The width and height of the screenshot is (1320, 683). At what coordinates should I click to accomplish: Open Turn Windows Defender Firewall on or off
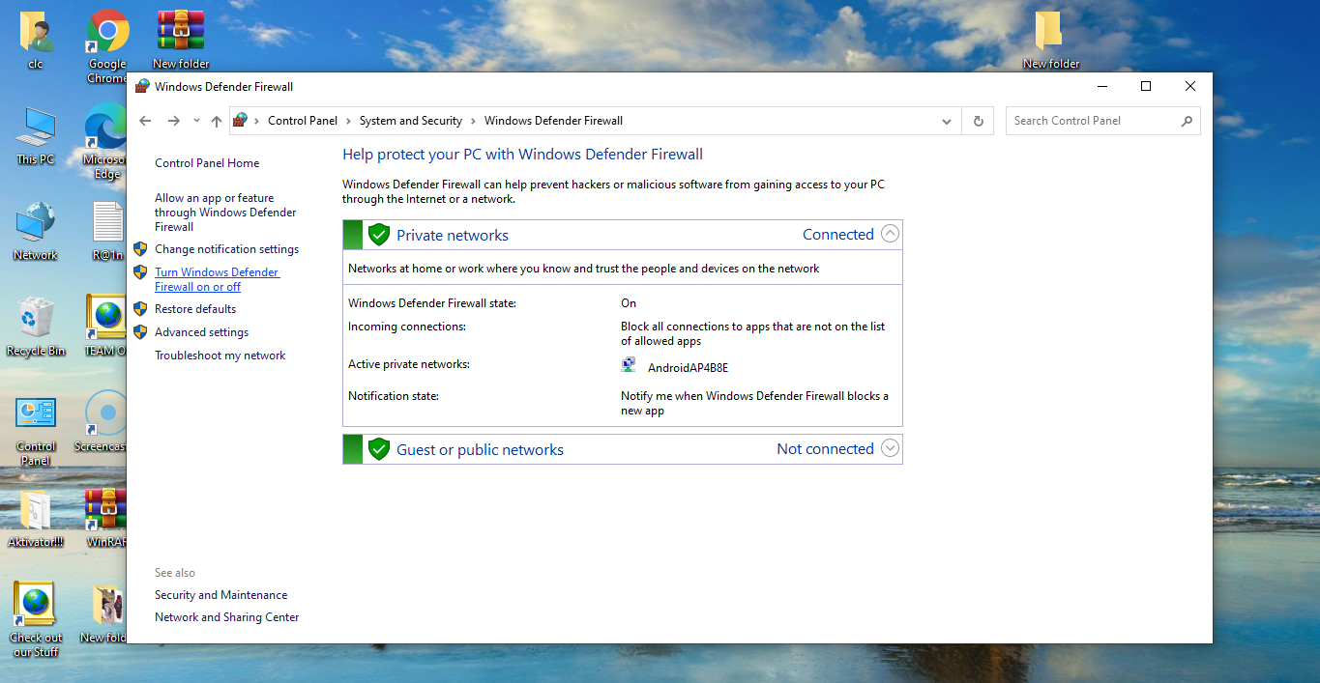pos(217,278)
